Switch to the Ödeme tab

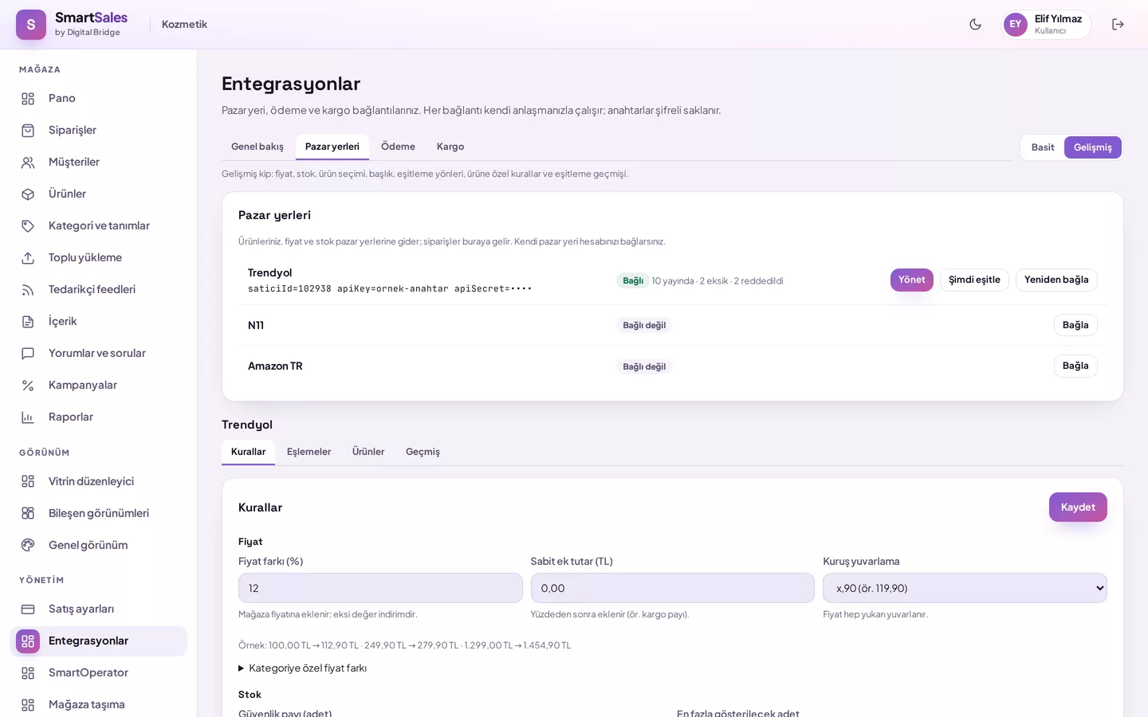[x=398, y=147]
